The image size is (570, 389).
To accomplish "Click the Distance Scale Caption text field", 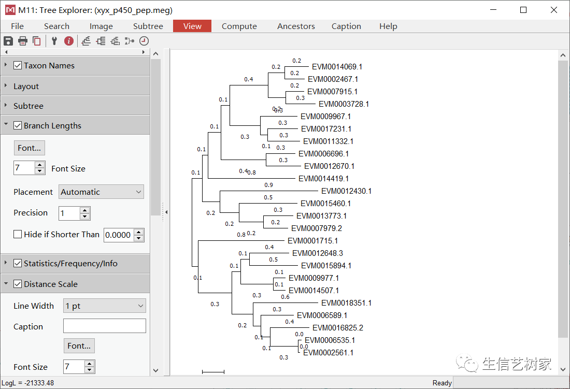I will tap(105, 326).
